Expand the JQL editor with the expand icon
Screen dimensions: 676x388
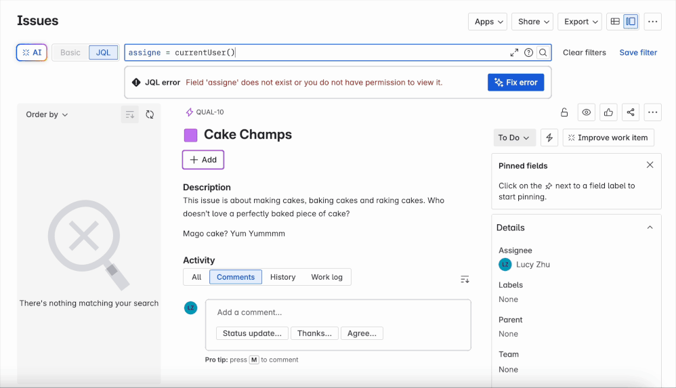[514, 53]
